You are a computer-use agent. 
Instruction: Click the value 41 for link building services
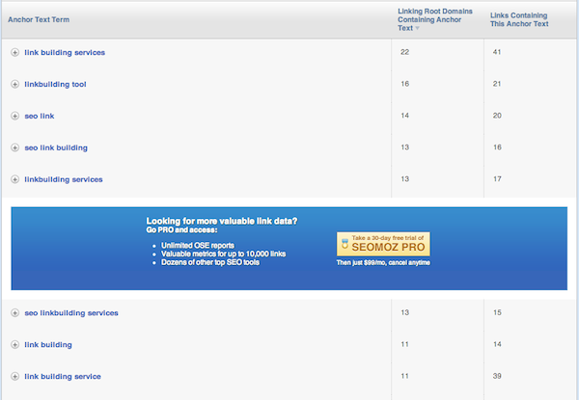click(497, 52)
